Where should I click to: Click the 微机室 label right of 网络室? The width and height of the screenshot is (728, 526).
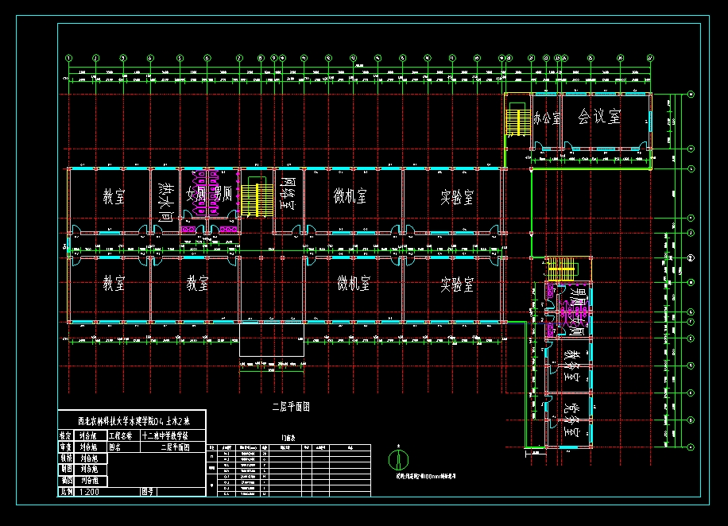pos(350,196)
